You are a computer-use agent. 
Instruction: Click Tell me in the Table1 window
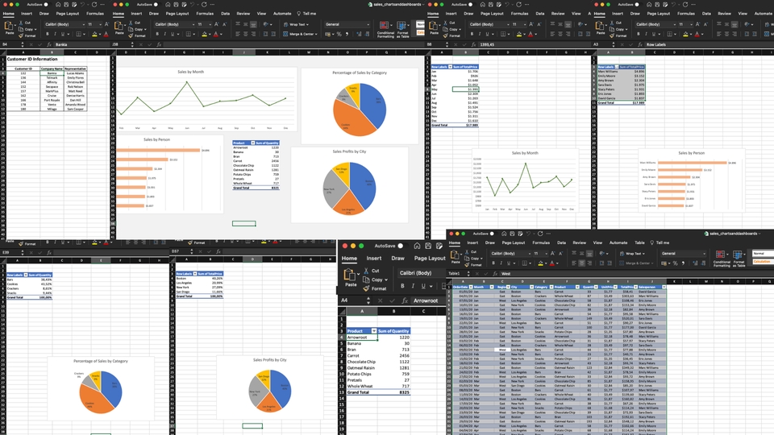(662, 242)
